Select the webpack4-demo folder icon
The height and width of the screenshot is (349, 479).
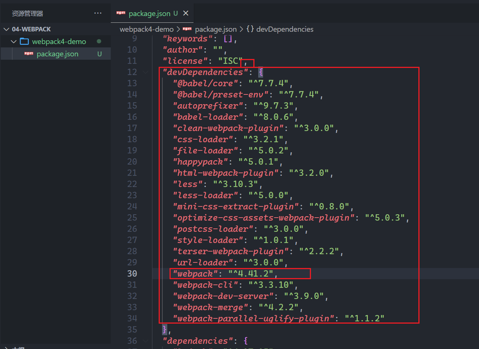point(24,41)
